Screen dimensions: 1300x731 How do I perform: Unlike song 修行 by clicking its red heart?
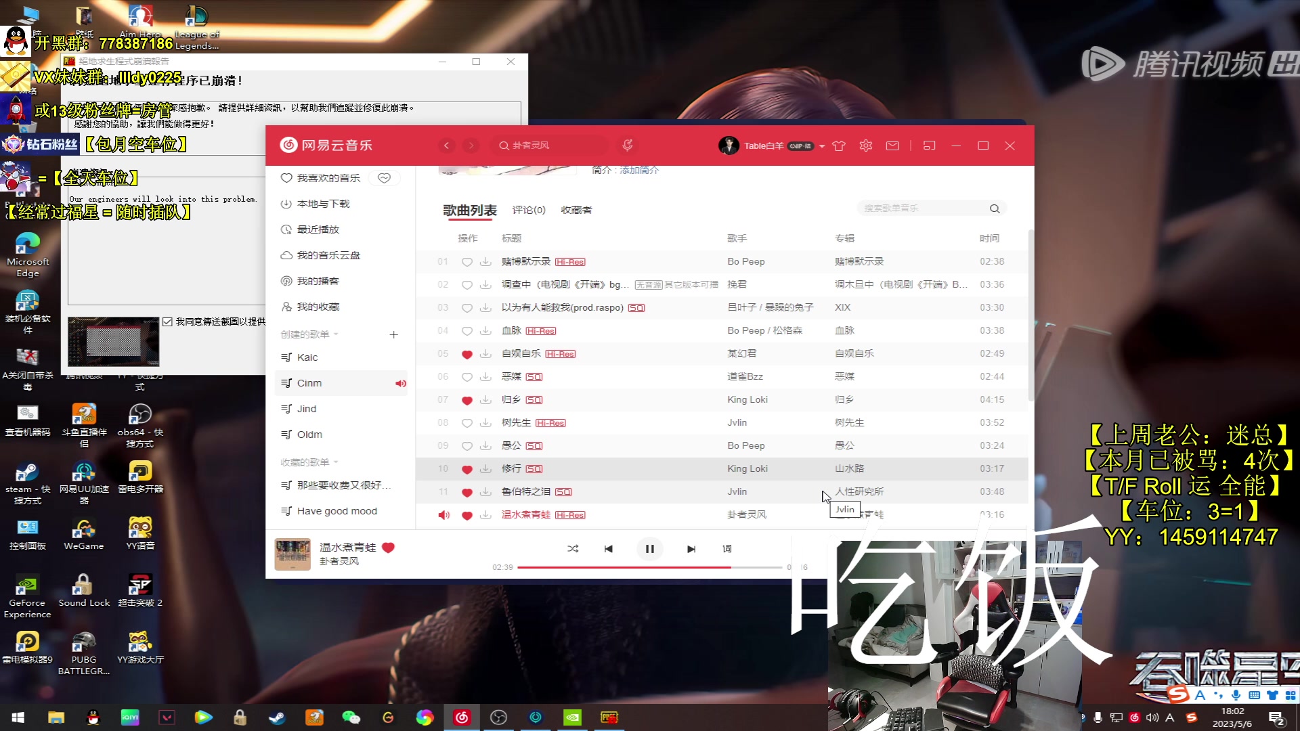pyautogui.click(x=467, y=468)
